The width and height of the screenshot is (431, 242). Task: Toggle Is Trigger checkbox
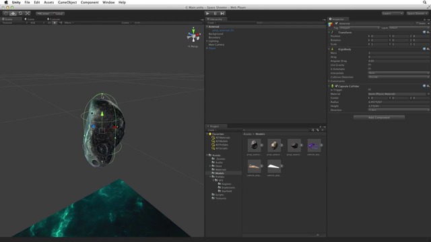click(370, 89)
